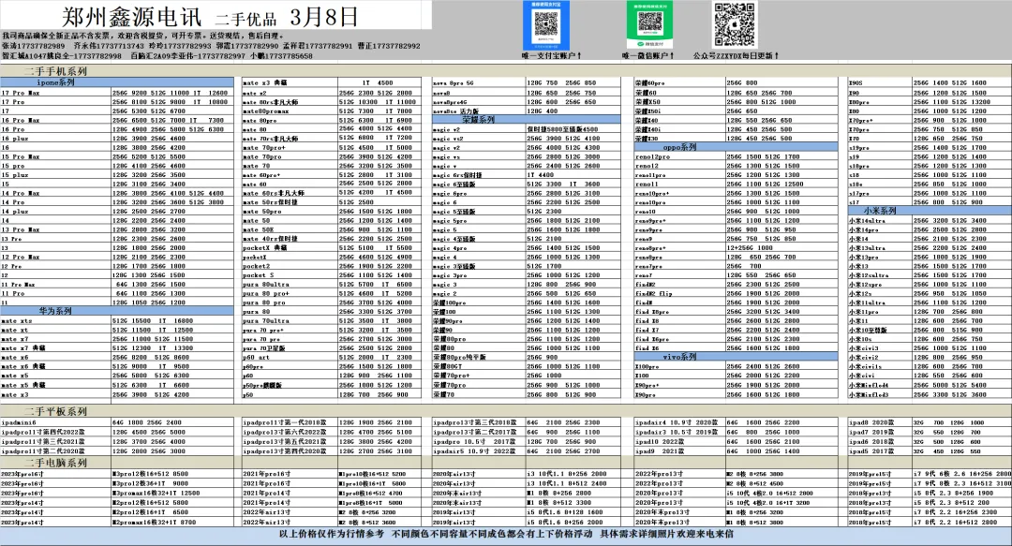
Task: Click phone number 齐永伟17737713743
Action: [x=109, y=47]
